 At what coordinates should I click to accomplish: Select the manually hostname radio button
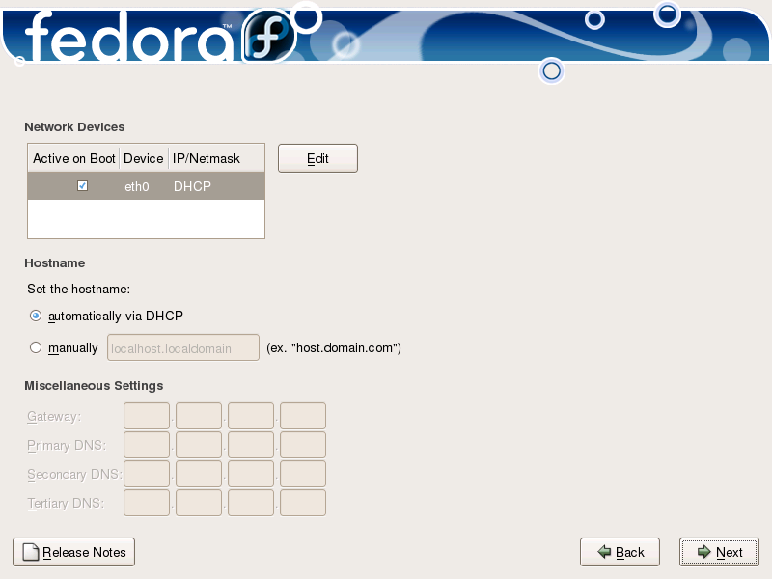(36, 347)
